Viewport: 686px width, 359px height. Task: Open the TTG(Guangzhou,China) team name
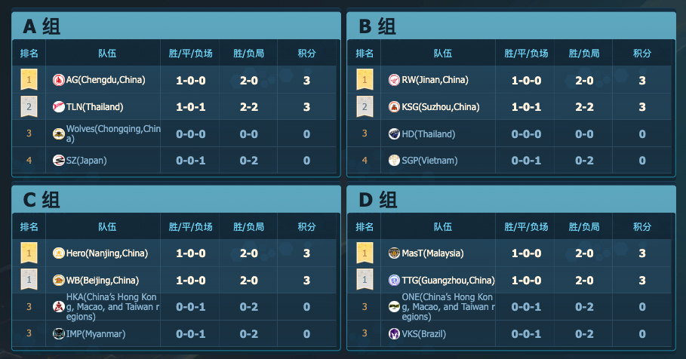point(448,281)
